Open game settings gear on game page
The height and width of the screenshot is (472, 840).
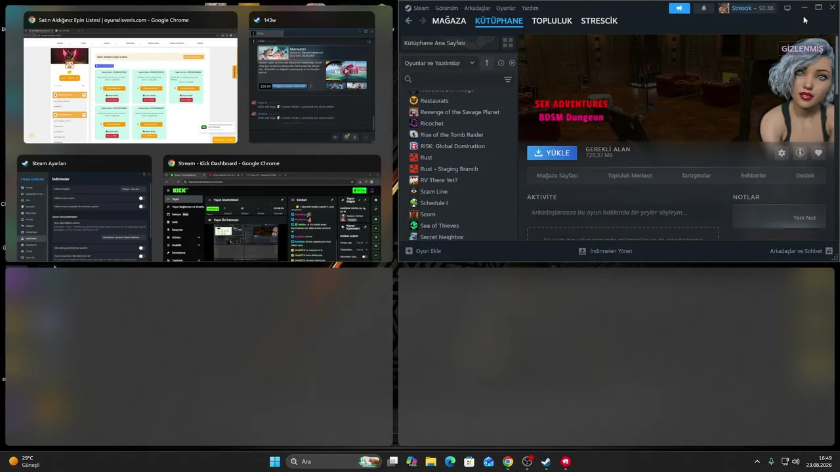(782, 153)
